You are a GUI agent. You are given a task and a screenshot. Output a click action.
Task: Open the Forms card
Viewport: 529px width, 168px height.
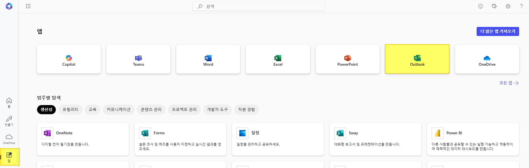(x=180, y=139)
